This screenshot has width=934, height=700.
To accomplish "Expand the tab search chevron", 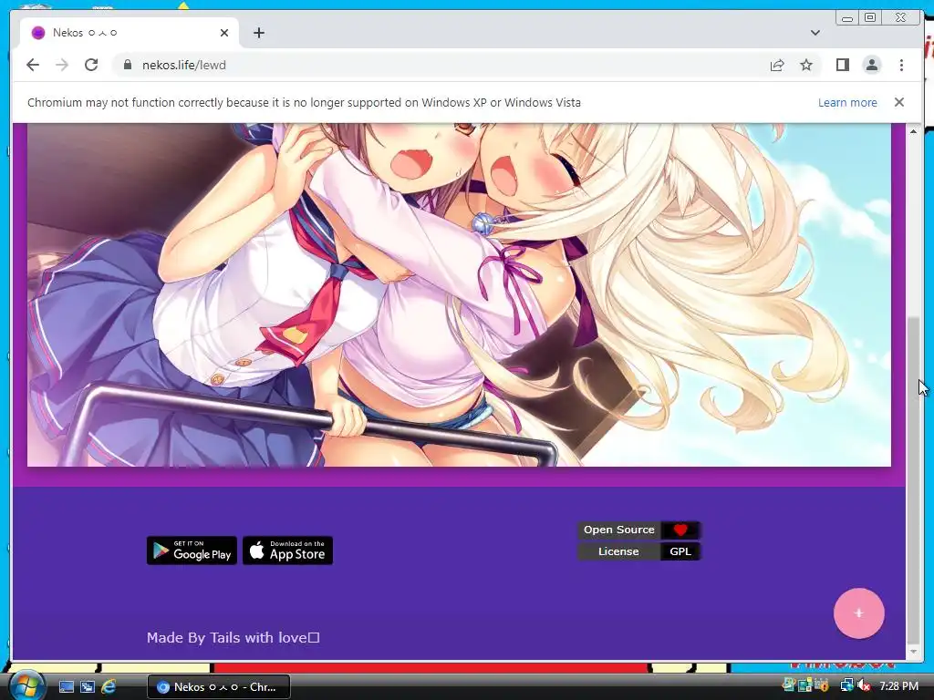I will 815,33.
